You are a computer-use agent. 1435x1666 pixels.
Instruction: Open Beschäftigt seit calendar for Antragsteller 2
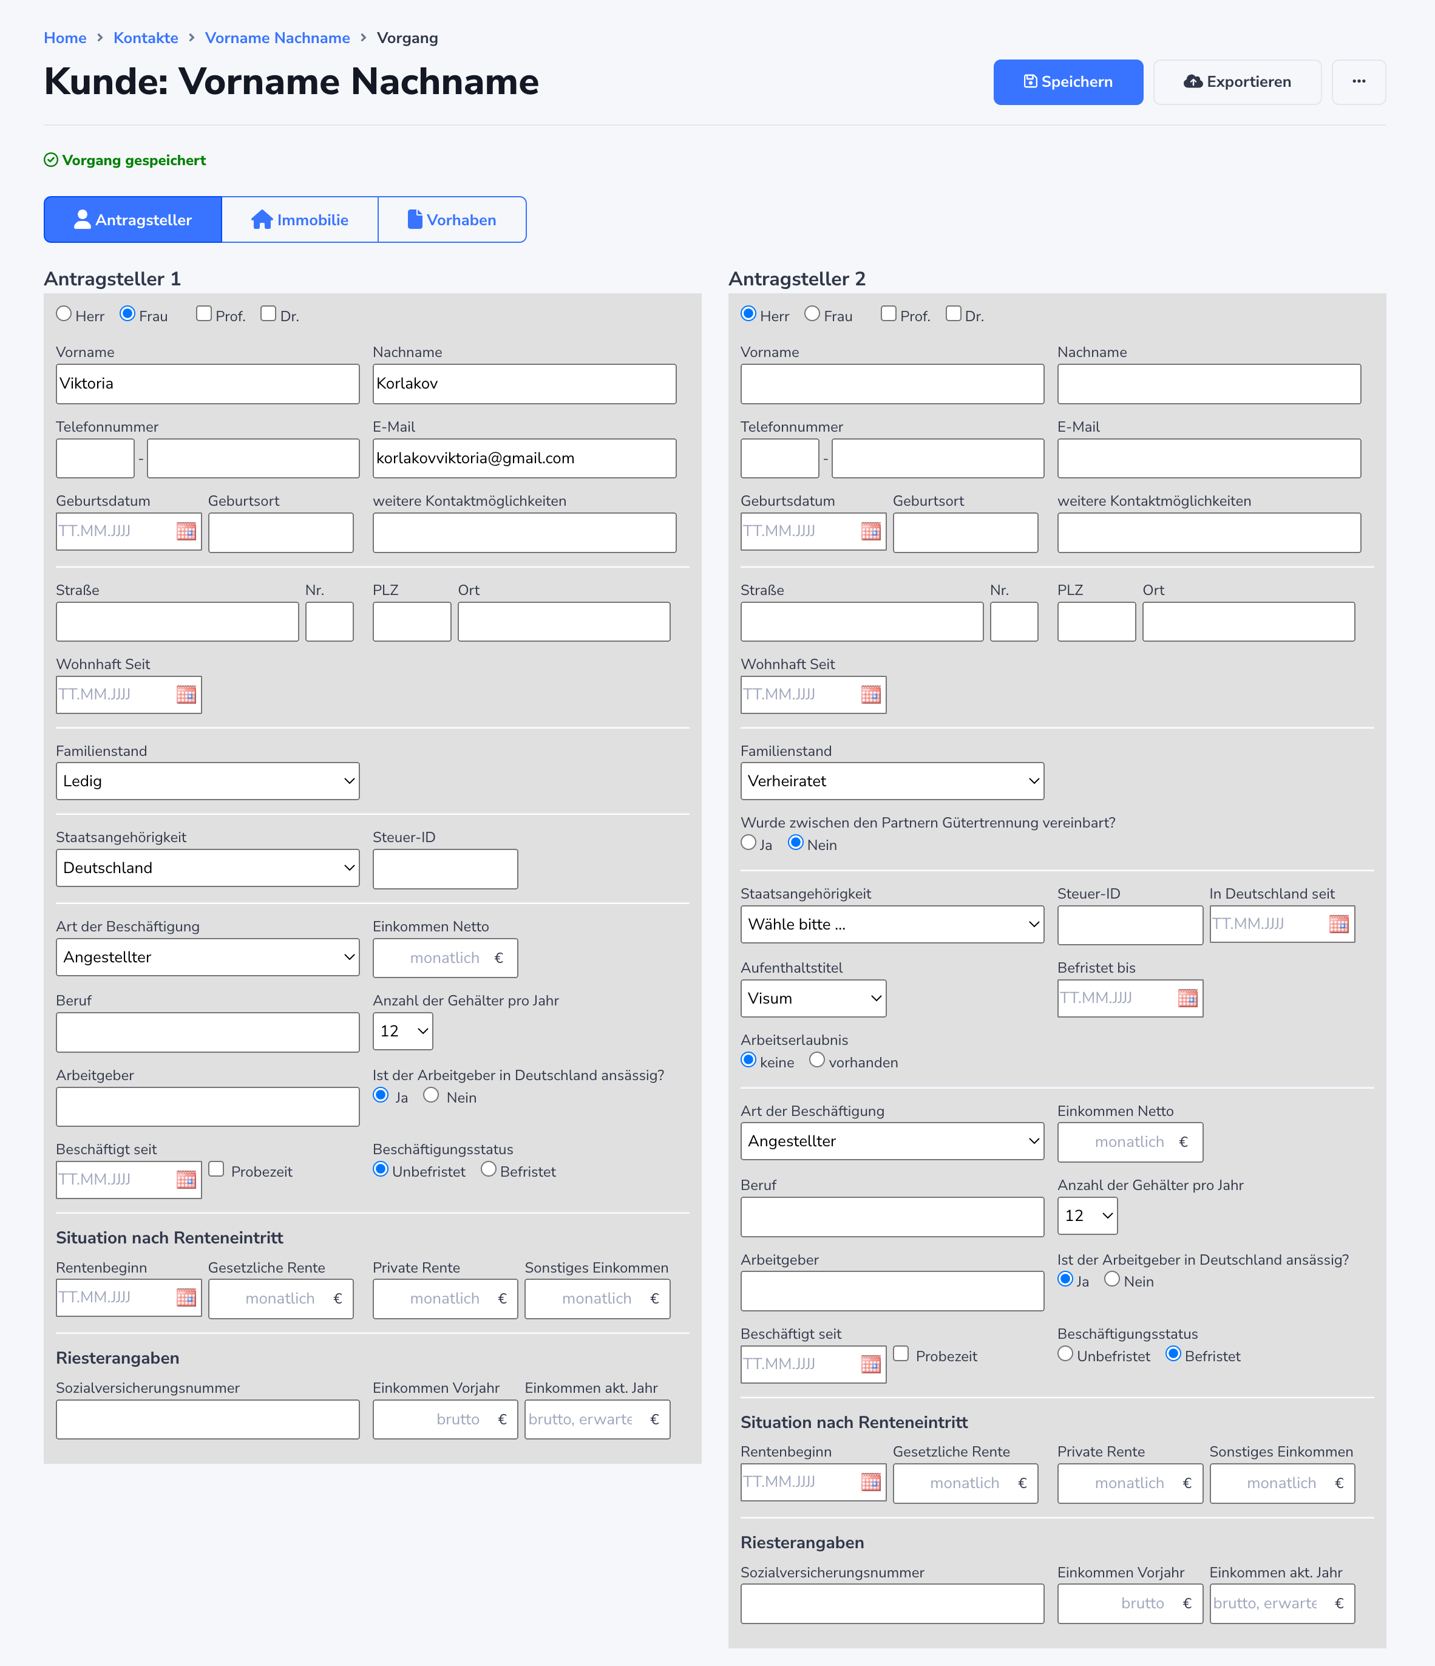tap(870, 1364)
